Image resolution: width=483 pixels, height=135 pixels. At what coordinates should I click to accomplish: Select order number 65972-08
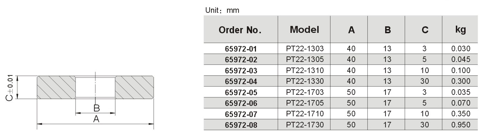[241, 125]
